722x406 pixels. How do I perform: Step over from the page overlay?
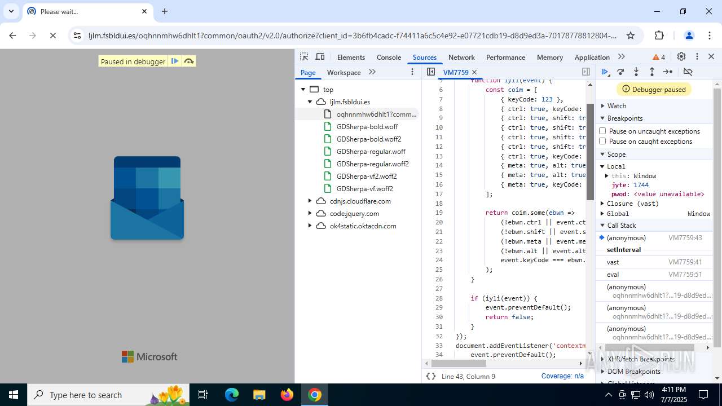point(189,61)
